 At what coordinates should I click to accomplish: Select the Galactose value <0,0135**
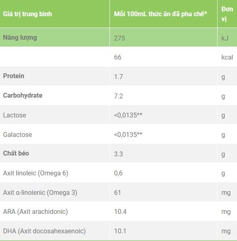pyautogui.click(x=128, y=134)
